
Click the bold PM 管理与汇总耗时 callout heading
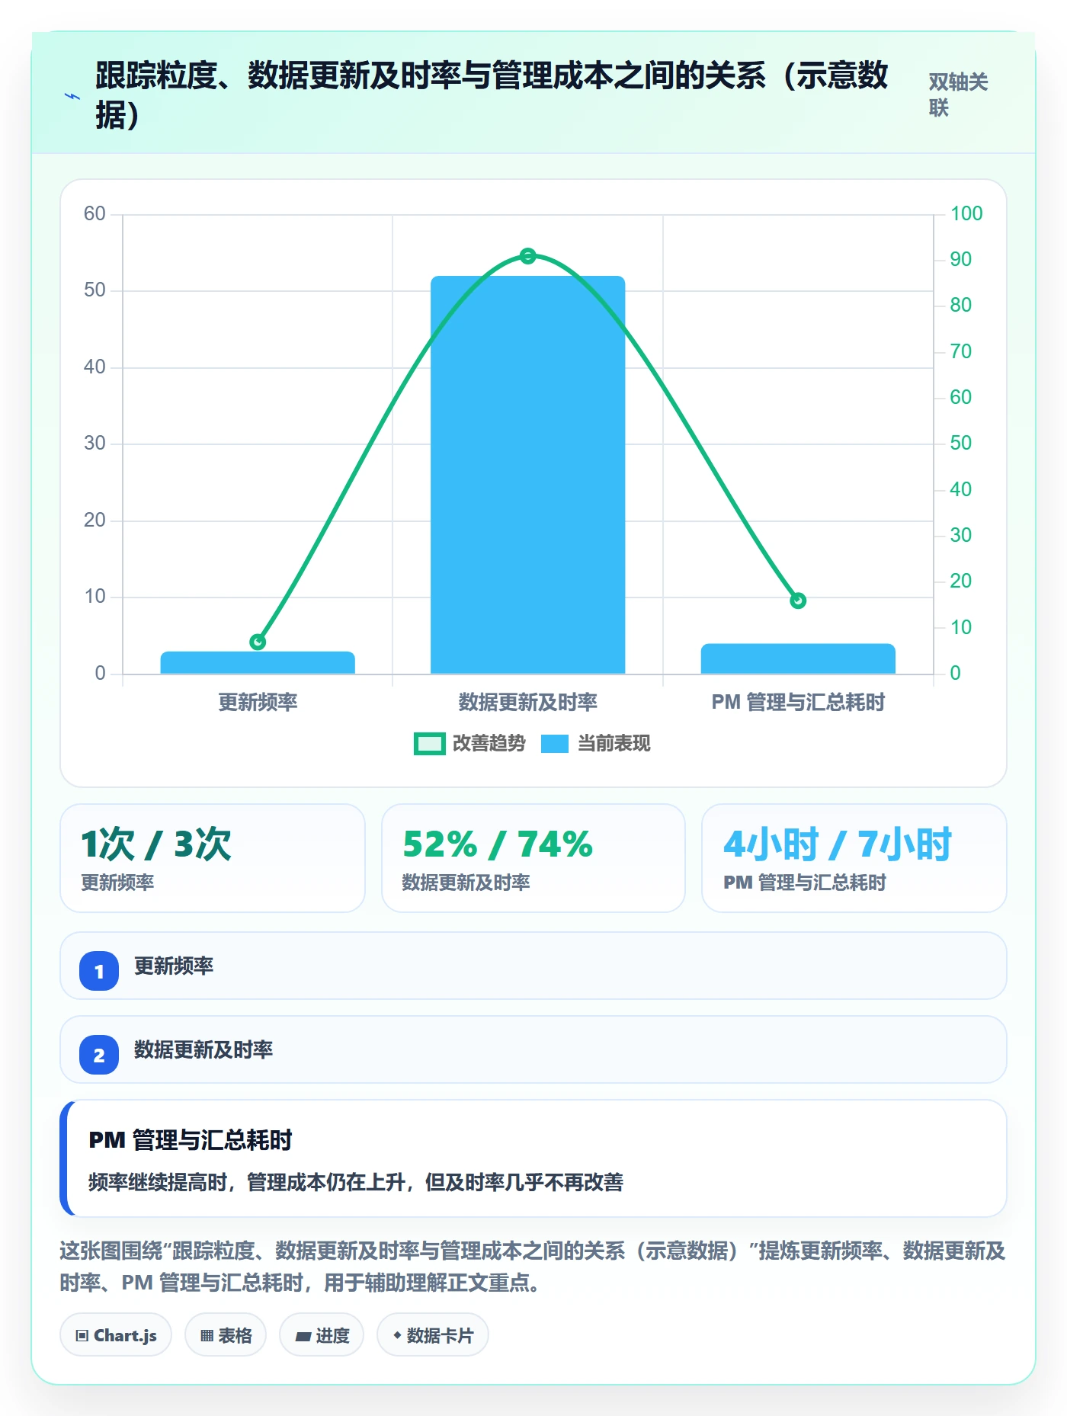click(191, 1140)
